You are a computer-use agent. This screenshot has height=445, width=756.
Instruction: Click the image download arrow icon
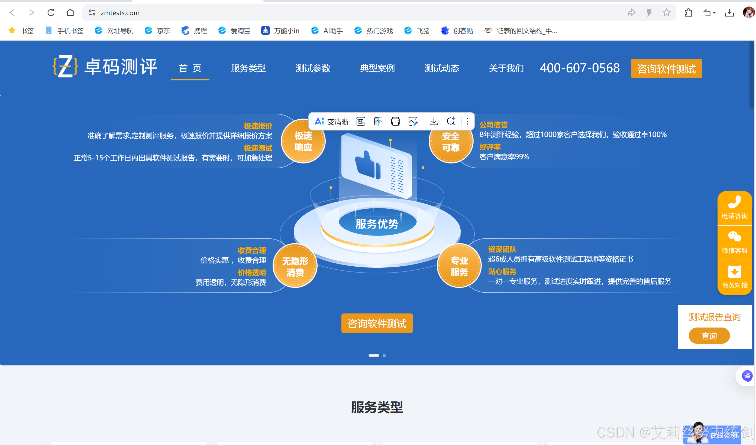433,122
